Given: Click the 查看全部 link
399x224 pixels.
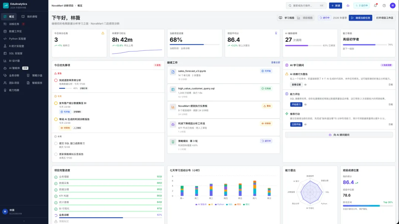Looking at the screenshot, I should click(275, 62).
